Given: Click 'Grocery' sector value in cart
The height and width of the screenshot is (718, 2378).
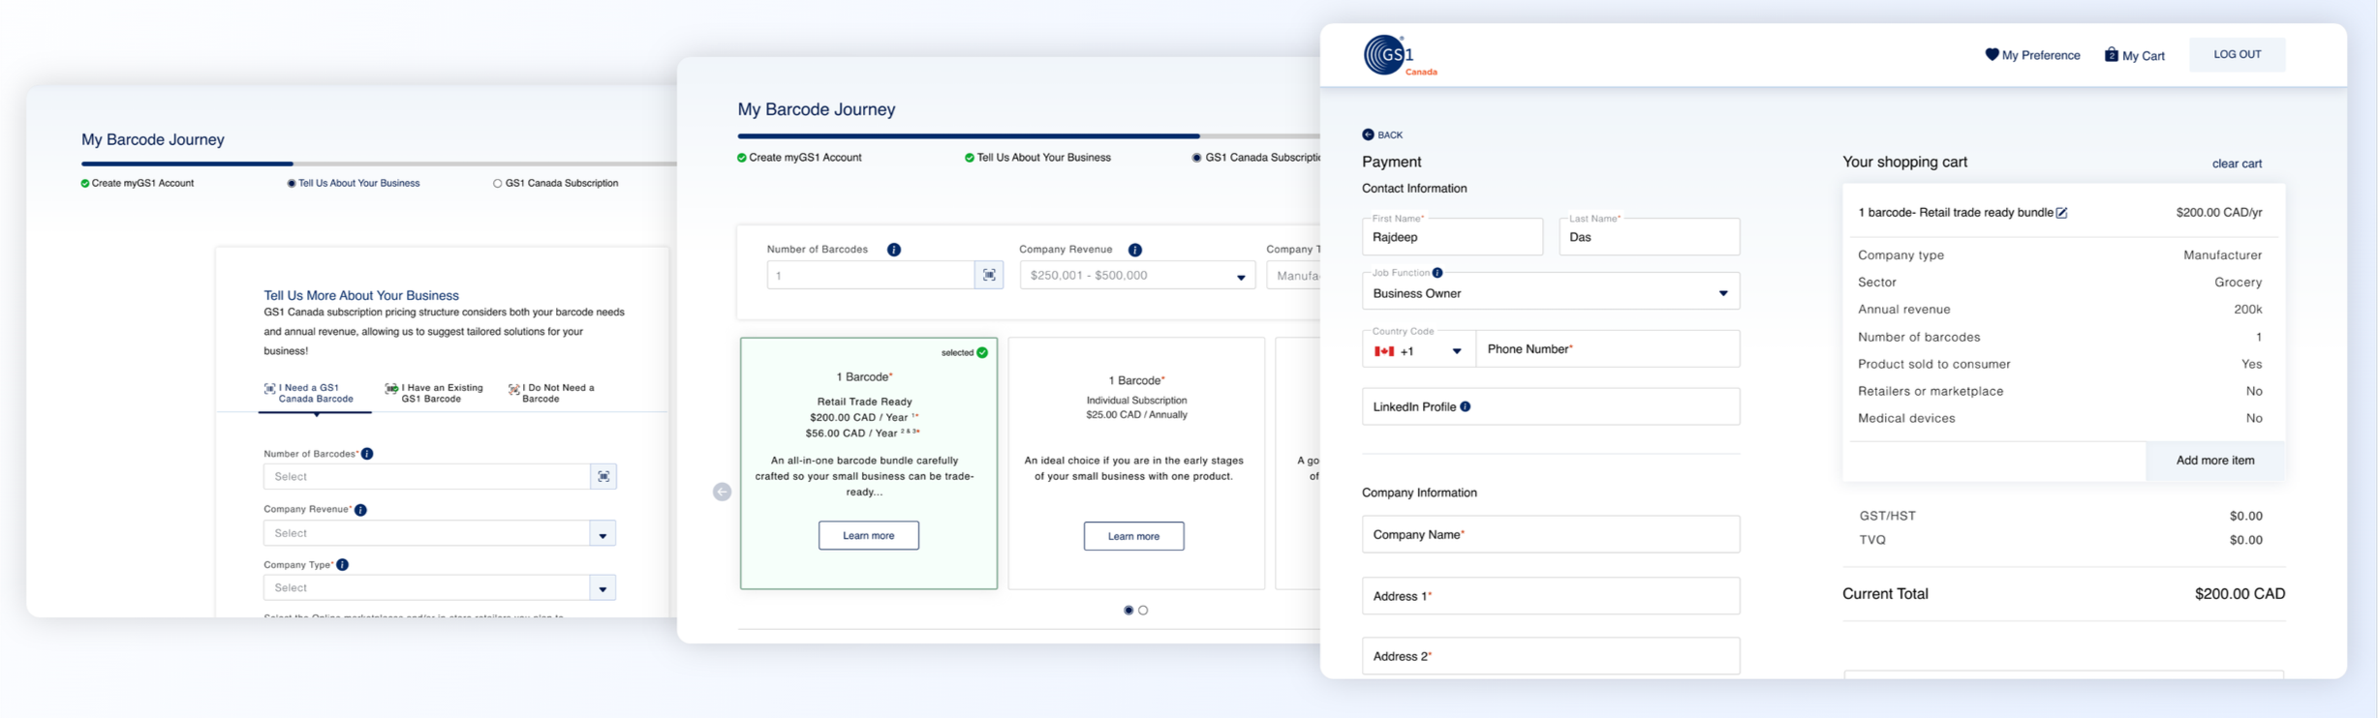Looking at the screenshot, I should [x=2238, y=283].
